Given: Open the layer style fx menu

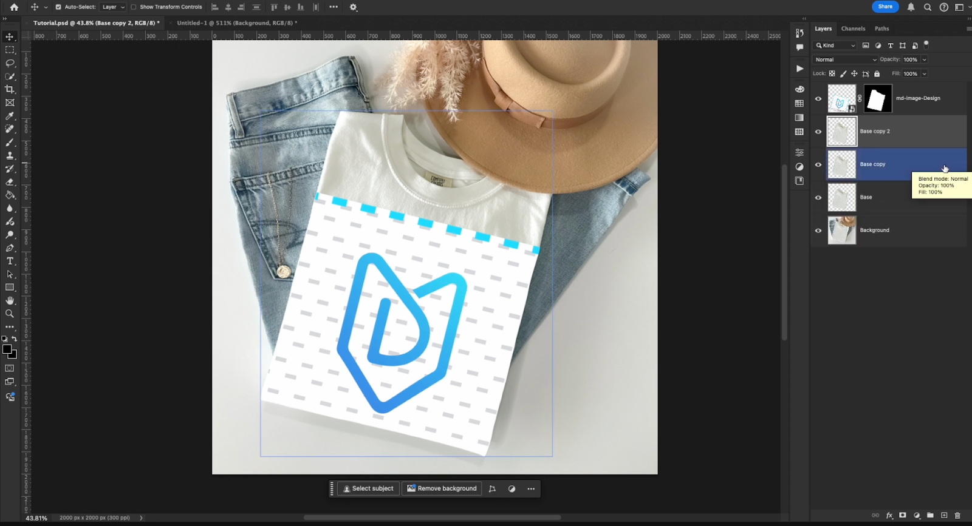Looking at the screenshot, I should [889, 515].
